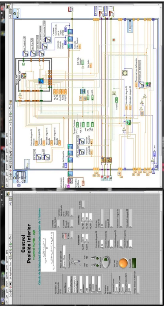Click the red loop stop condition terminal

click(x=114, y=40)
